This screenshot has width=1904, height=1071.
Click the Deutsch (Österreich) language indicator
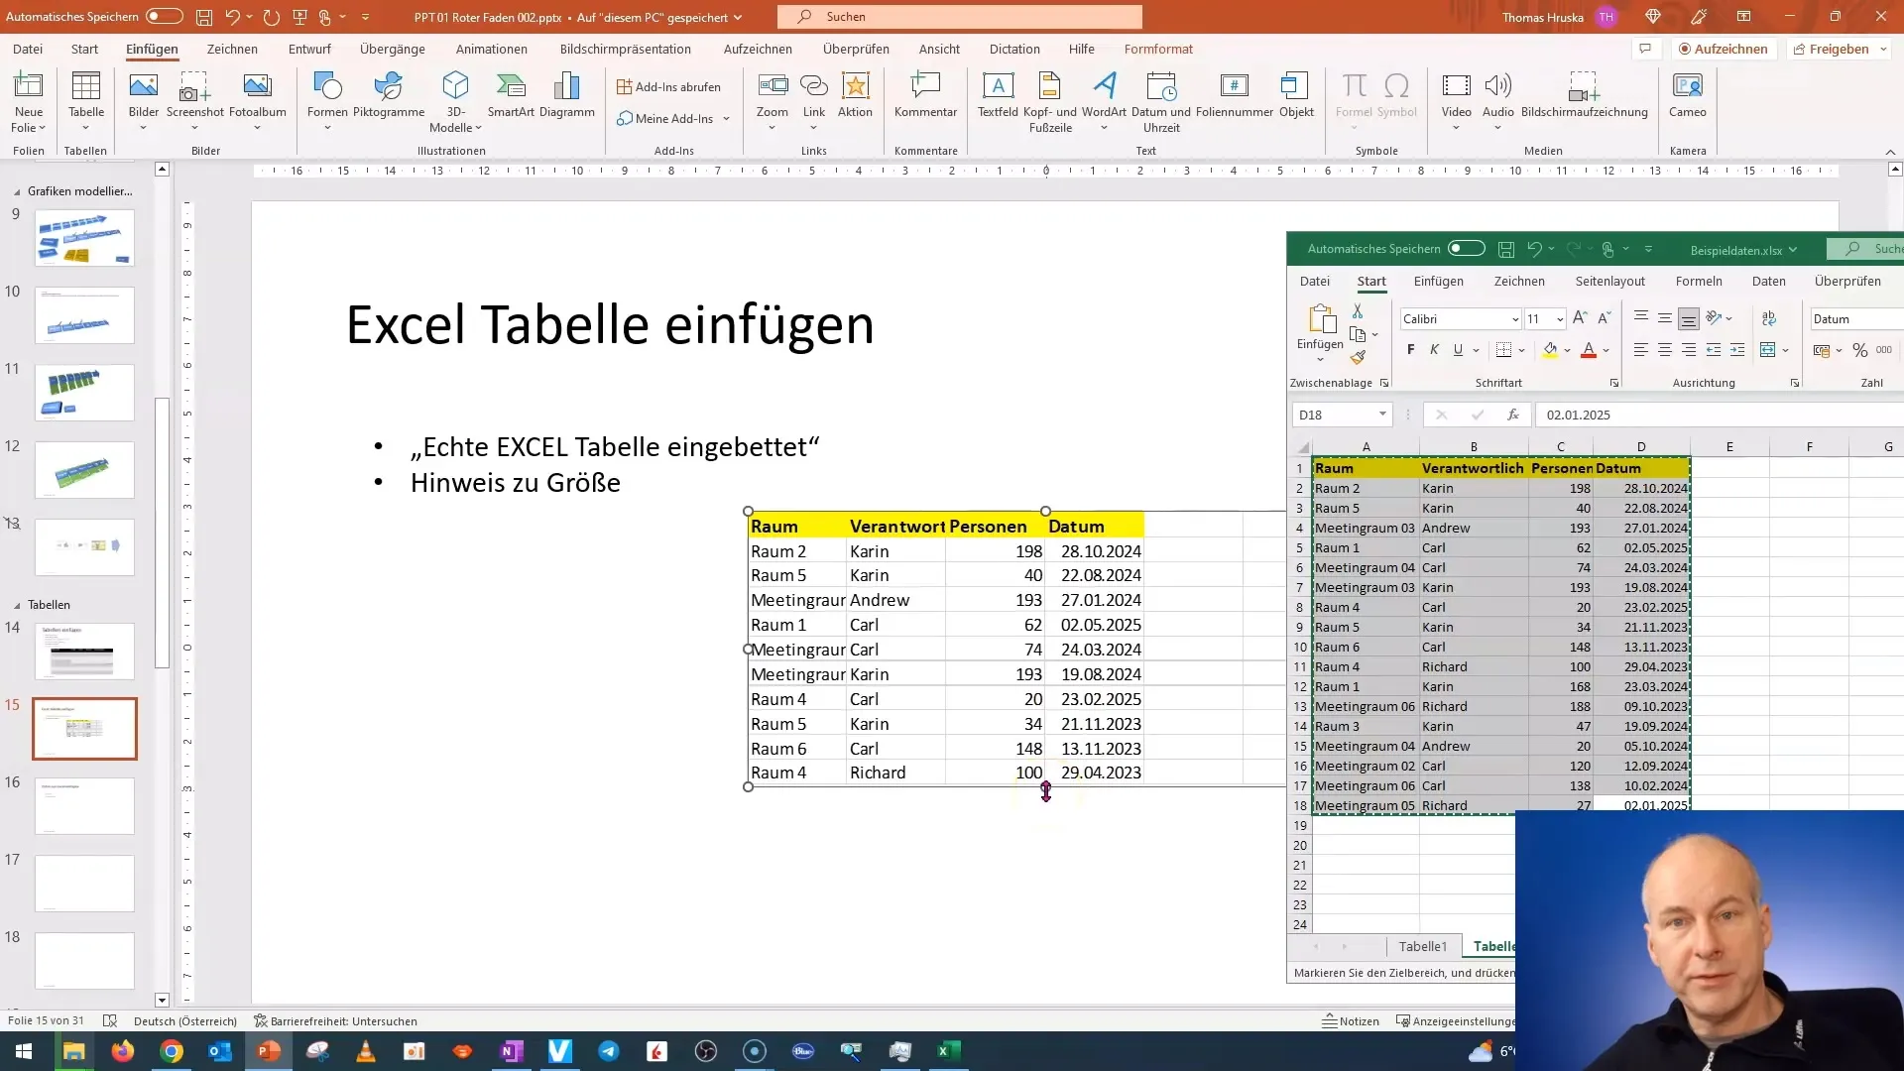185,1021
